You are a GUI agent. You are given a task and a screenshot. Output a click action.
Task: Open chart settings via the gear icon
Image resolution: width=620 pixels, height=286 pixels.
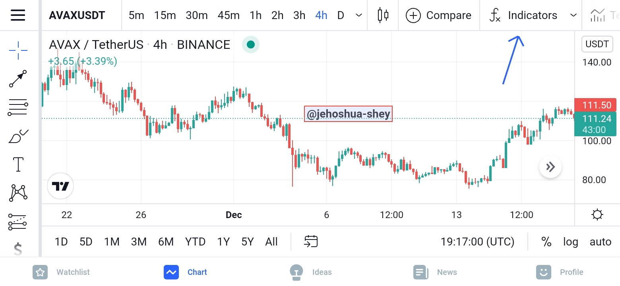coord(597,215)
